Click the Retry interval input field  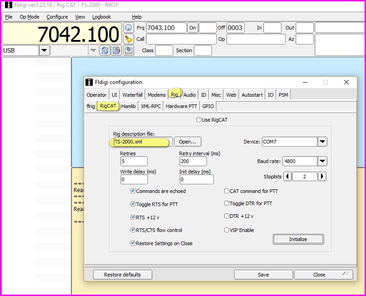point(193,161)
